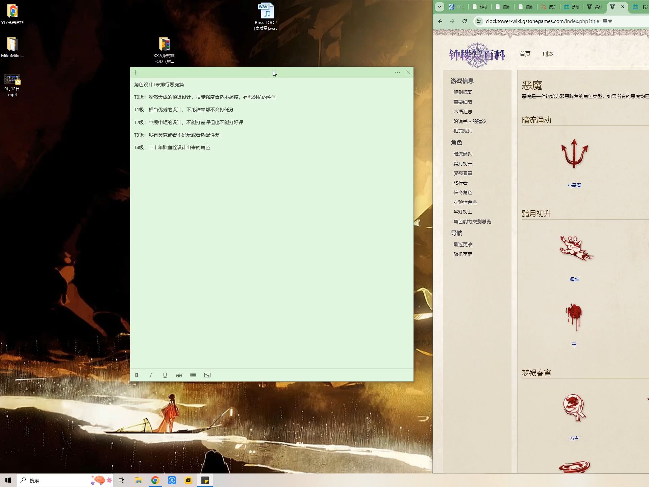Open 黯月初升 in the 角色 sidebar
Screen dimensions: 649x487
click(463, 164)
